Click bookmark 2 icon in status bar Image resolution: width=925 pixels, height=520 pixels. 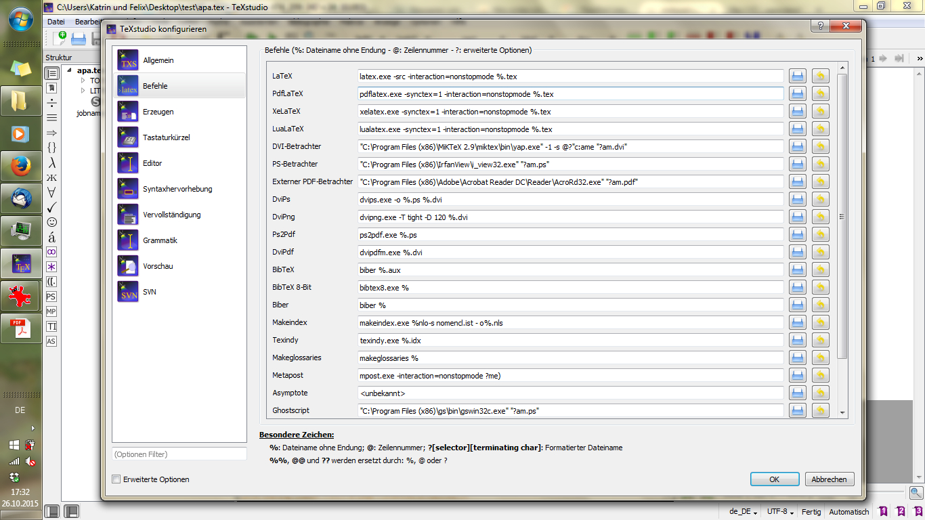(x=901, y=512)
